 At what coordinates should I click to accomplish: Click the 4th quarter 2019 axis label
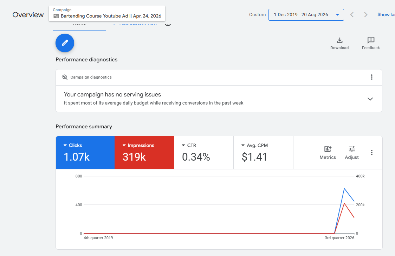98,238
